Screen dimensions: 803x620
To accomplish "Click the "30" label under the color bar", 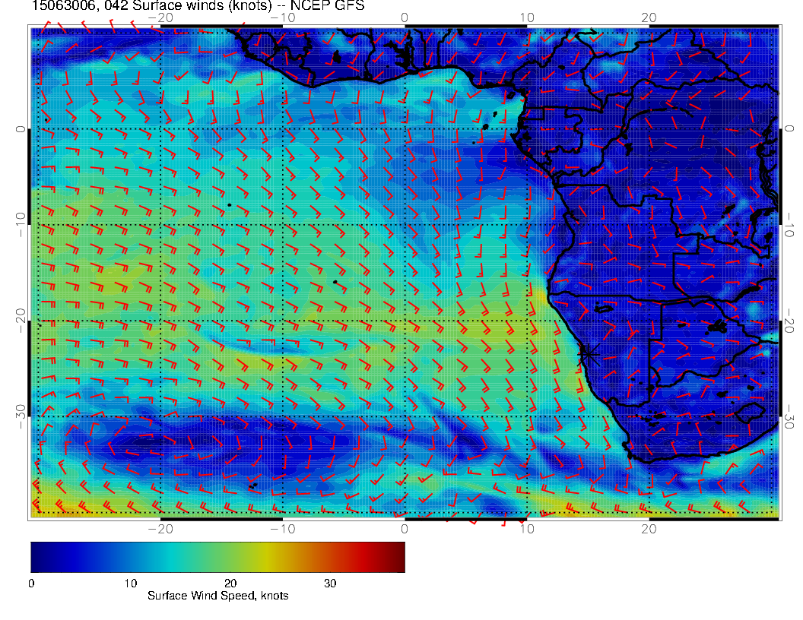I will click(x=330, y=584).
